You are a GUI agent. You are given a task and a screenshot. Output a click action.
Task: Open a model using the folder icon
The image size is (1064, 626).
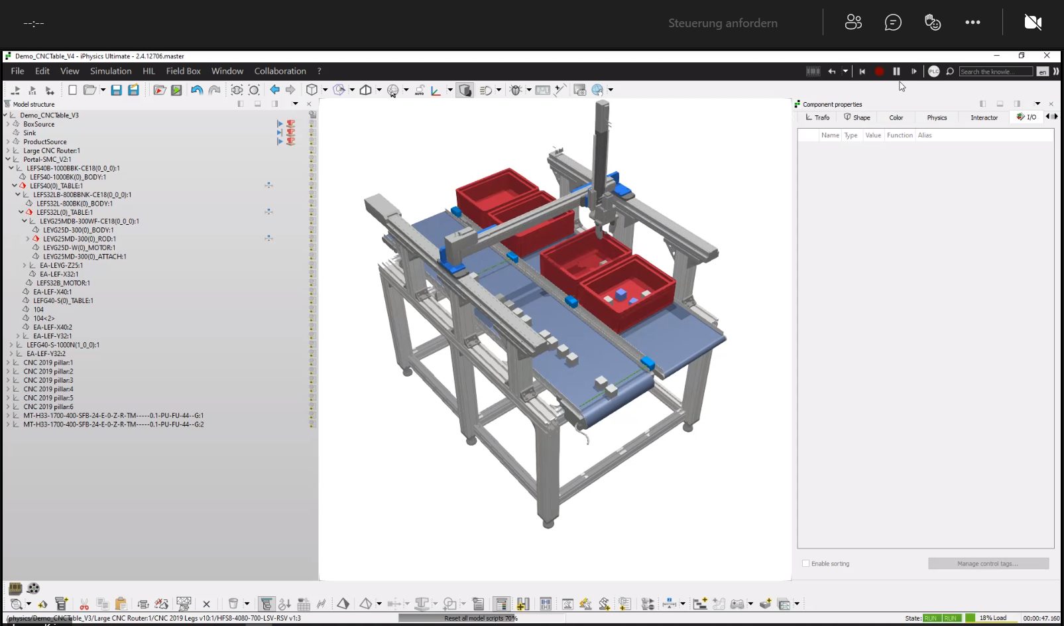[x=88, y=90]
